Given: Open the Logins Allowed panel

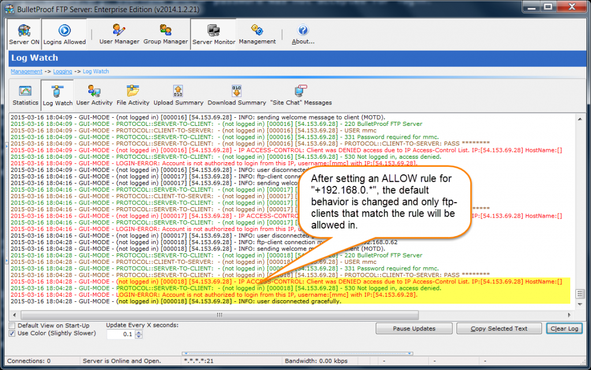Looking at the screenshot, I should tap(64, 33).
